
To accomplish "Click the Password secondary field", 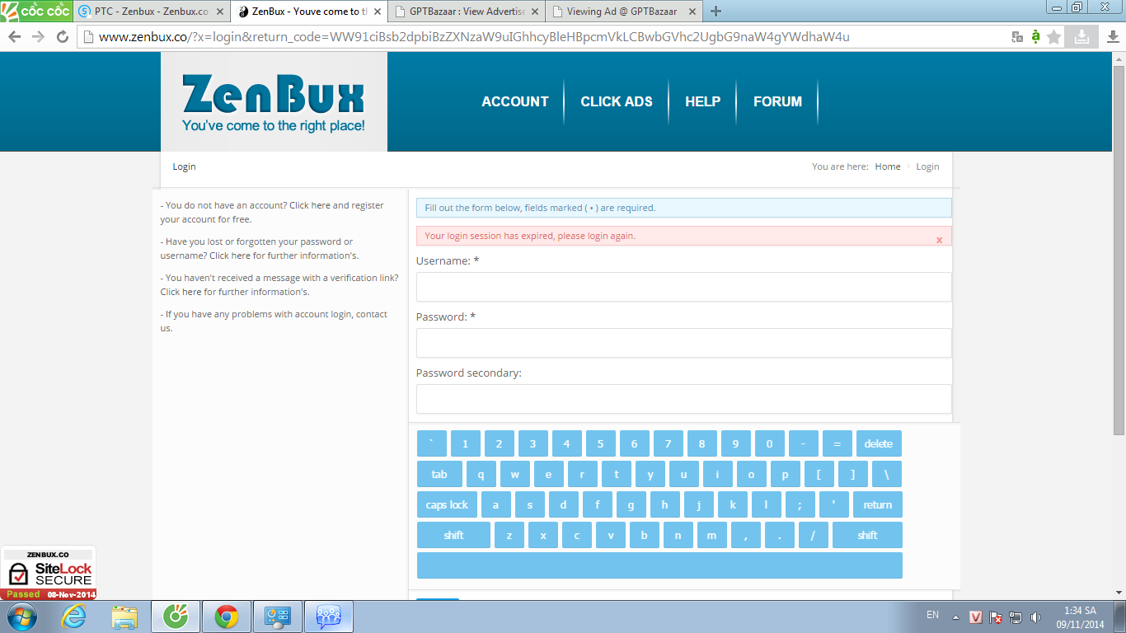I will [684, 399].
